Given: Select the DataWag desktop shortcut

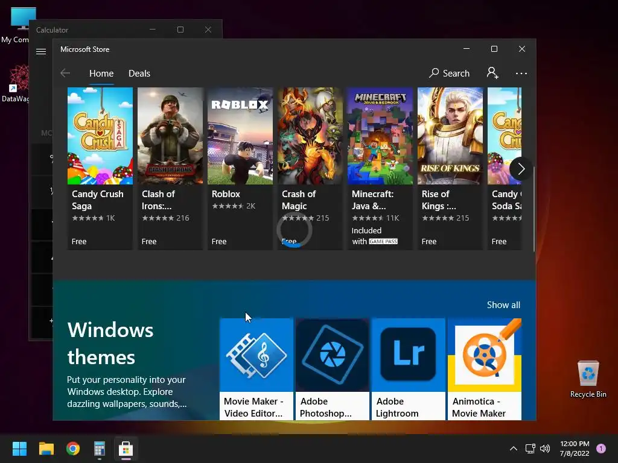Looking at the screenshot, I should (16, 83).
